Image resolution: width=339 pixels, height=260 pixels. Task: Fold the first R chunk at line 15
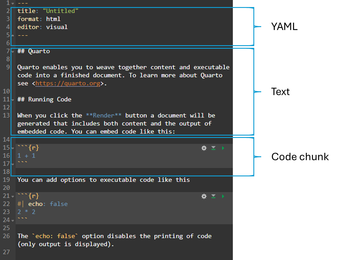point(13,148)
